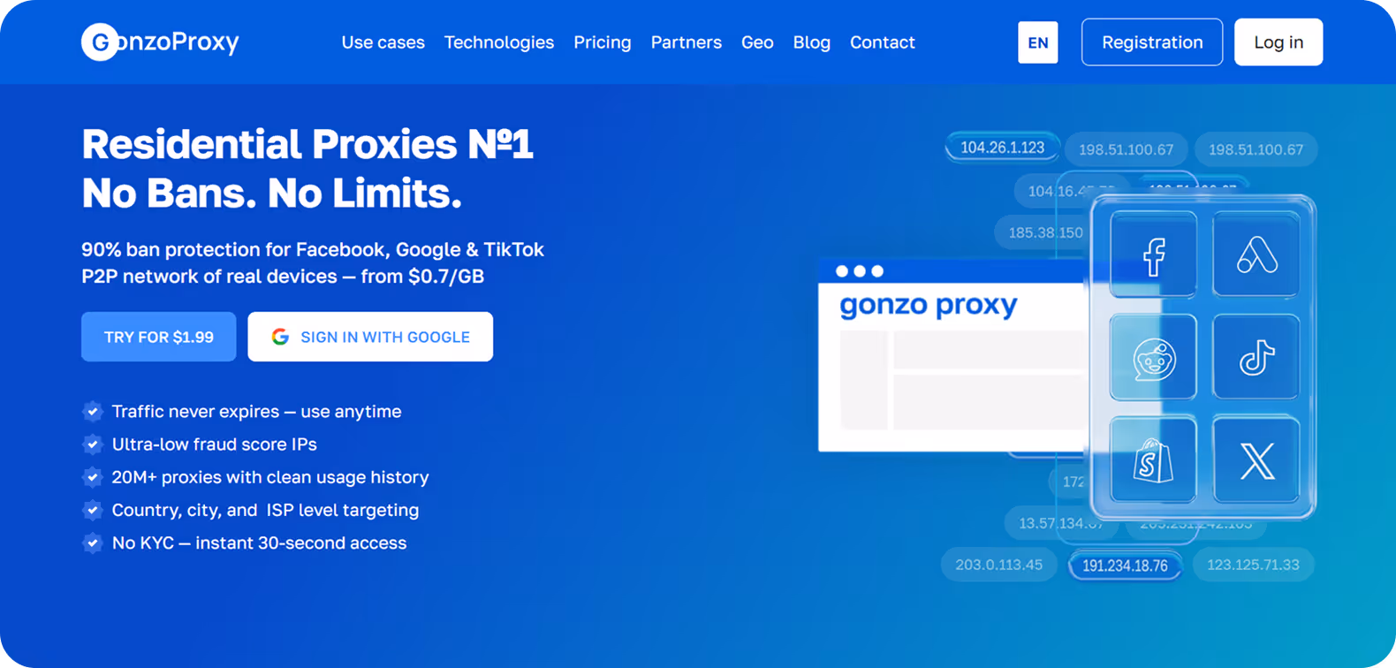Image resolution: width=1396 pixels, height=668 pixels.
Task: Click the 123.125.71.33 IP chip
Action: (x=1253, y=565)
